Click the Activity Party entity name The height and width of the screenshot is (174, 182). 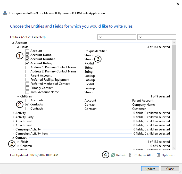click(24, 117)
